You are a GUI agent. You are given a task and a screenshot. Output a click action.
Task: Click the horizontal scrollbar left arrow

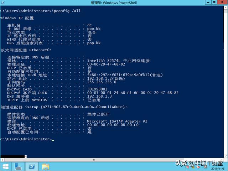[2, 160]
